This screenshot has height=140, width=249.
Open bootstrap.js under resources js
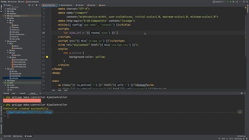click(x=17, y=48)
